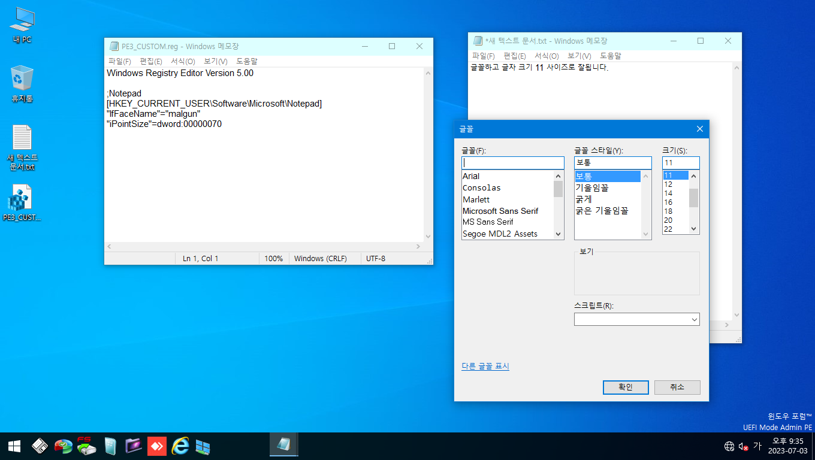The width and height of the screenshot is (815, 460).
Task: Open the Windows Start button
Action: [x=14, y=446]
